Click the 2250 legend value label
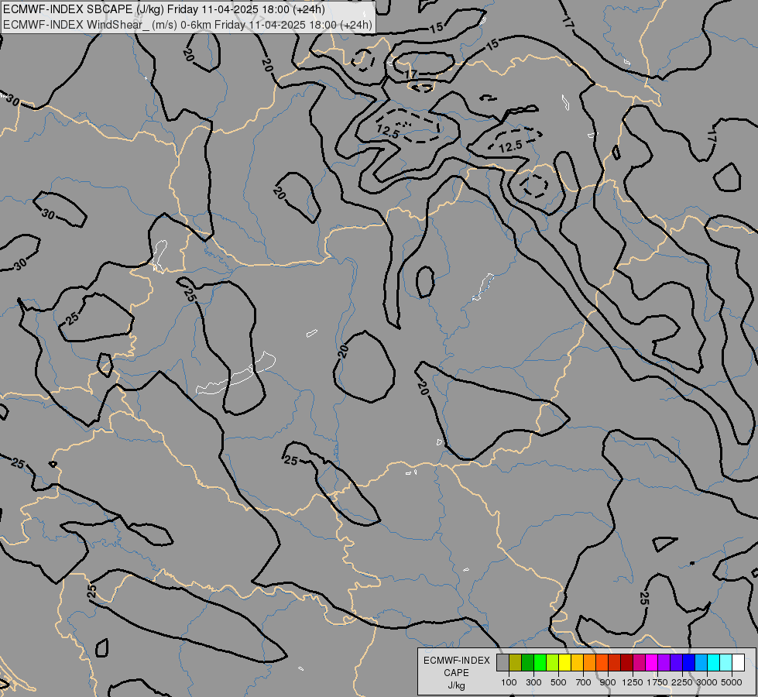This screenshot has height=697, width=758. (x=682, y=682)
